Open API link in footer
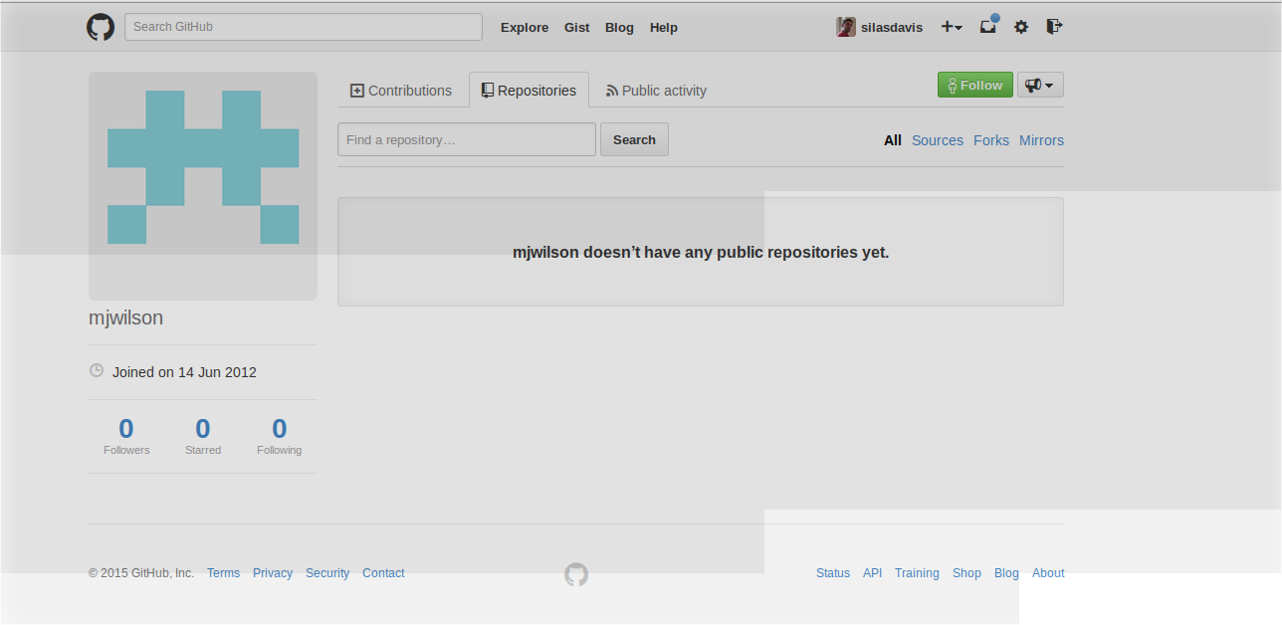The image size is (1282, 625). [873, 573]
